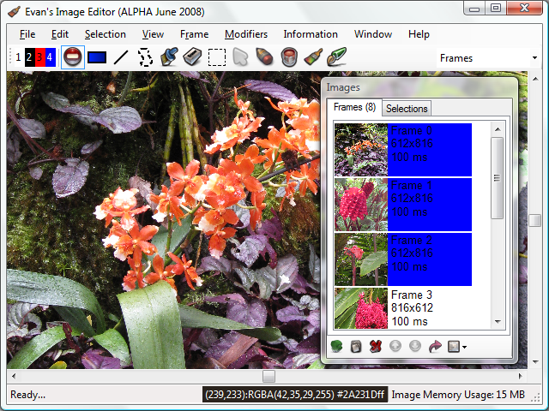Image resolution: width=549 pixels, height=411 pixels.
Task: Click the red X delete frame icon
Action: [x=376, y=347]
